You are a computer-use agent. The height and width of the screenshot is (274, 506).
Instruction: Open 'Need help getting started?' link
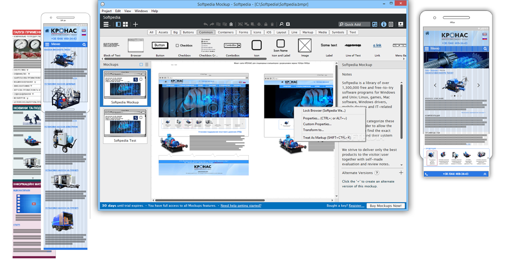coord(241,206)
